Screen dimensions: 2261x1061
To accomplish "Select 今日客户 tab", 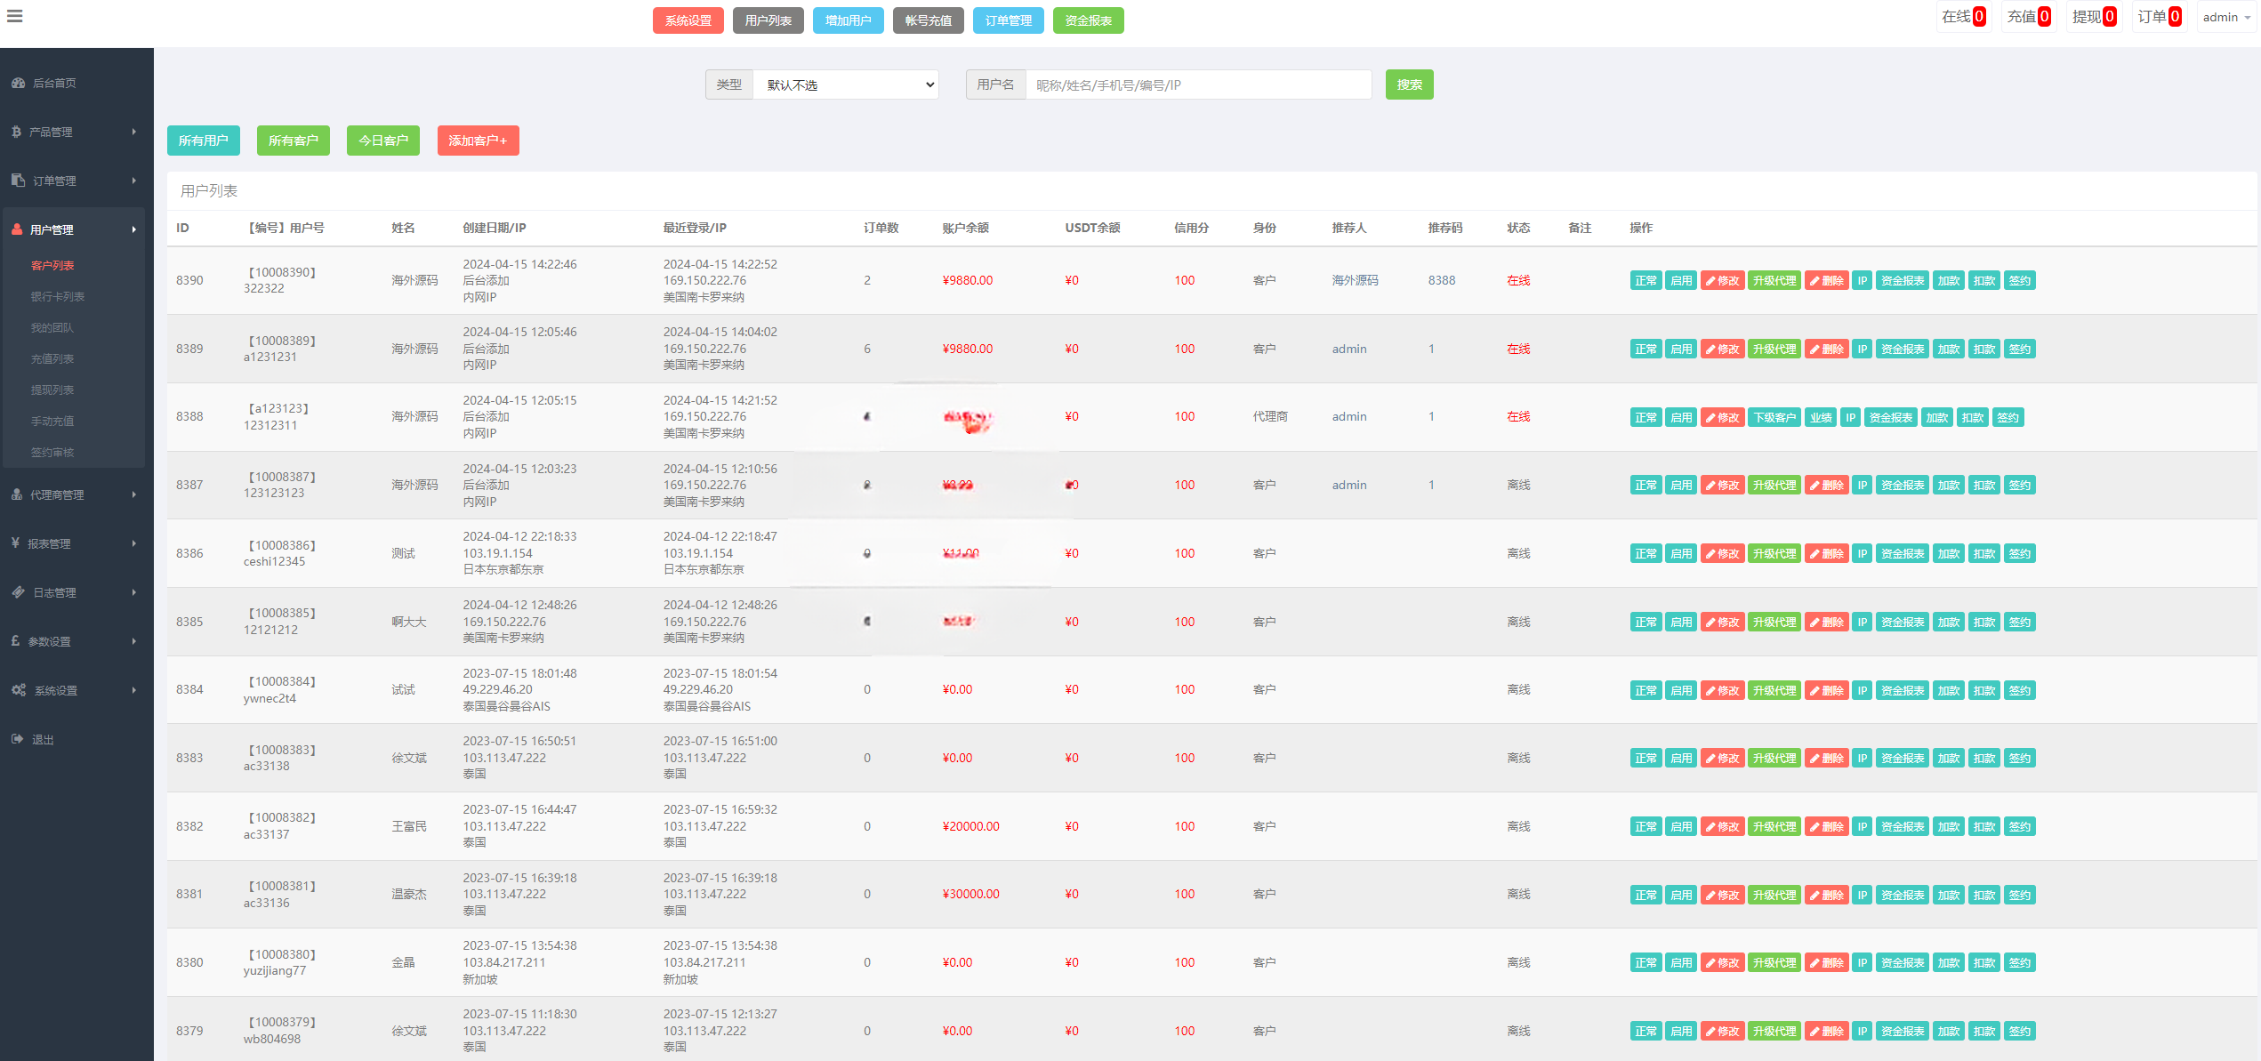I will point(381,140).
